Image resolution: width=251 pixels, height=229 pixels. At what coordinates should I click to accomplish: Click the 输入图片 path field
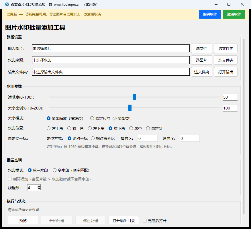pos(111,48)
